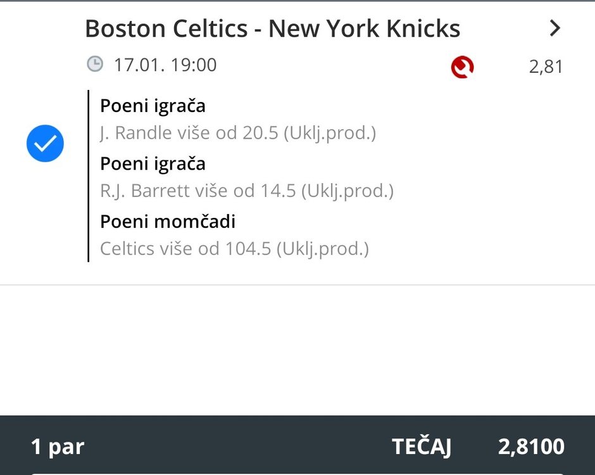Click the Poeni igrača heading above J. Randle
This screenshot has height=475, width=595.
(153, 106)
